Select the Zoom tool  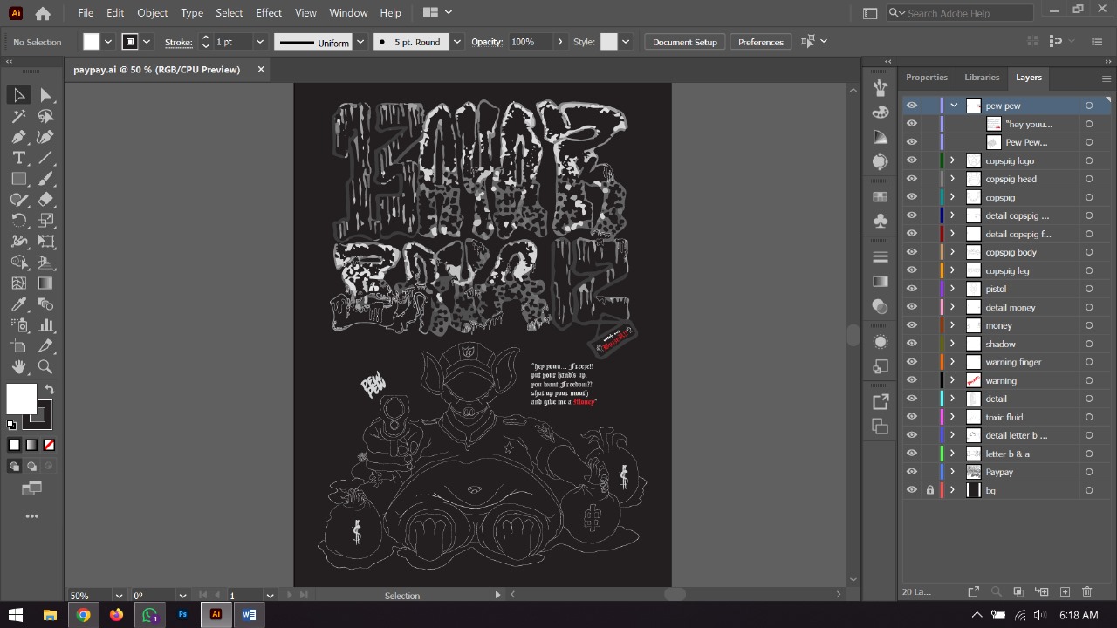pos(45,367)
